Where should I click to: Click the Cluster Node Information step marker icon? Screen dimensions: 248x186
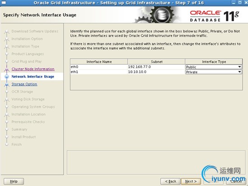pos(7,69)
